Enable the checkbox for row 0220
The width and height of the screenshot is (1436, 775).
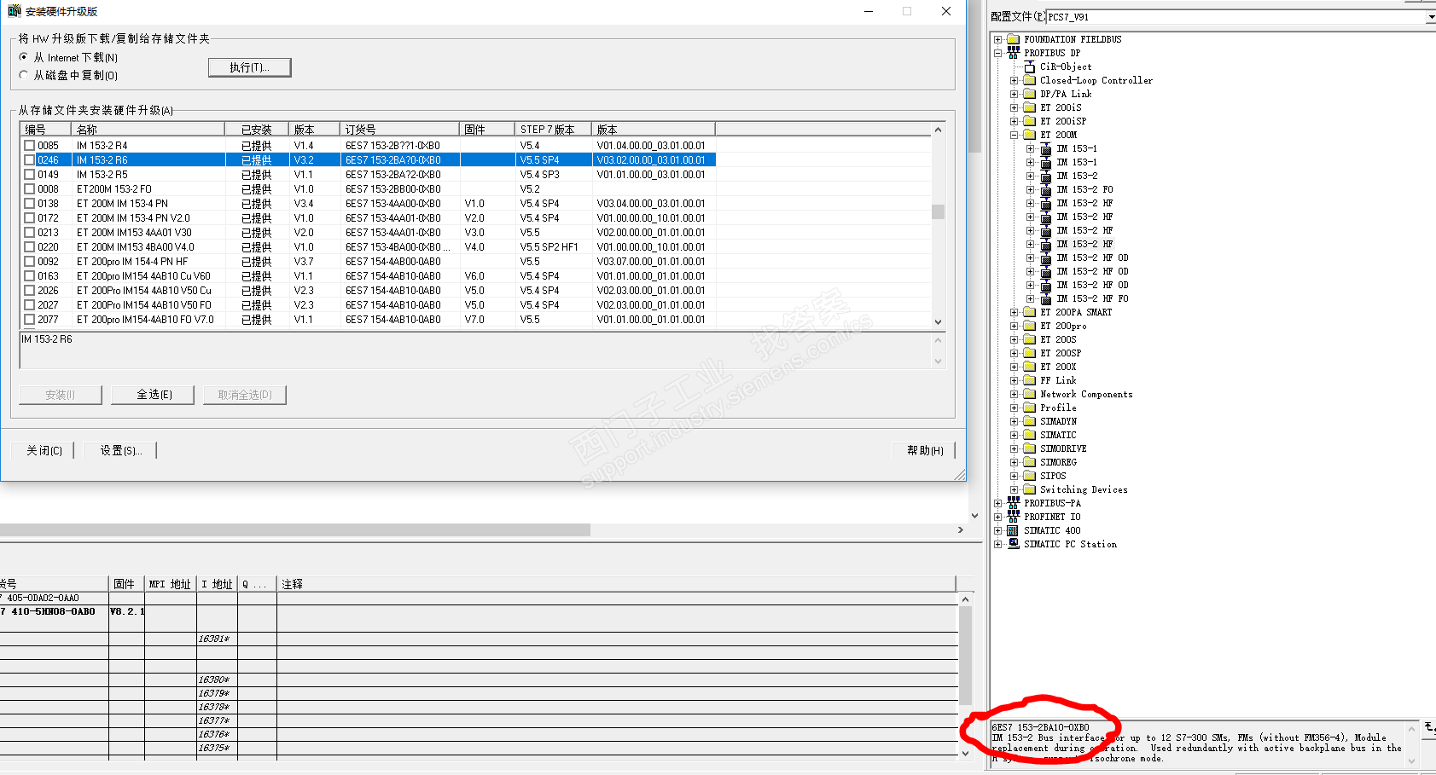[30, 247]
